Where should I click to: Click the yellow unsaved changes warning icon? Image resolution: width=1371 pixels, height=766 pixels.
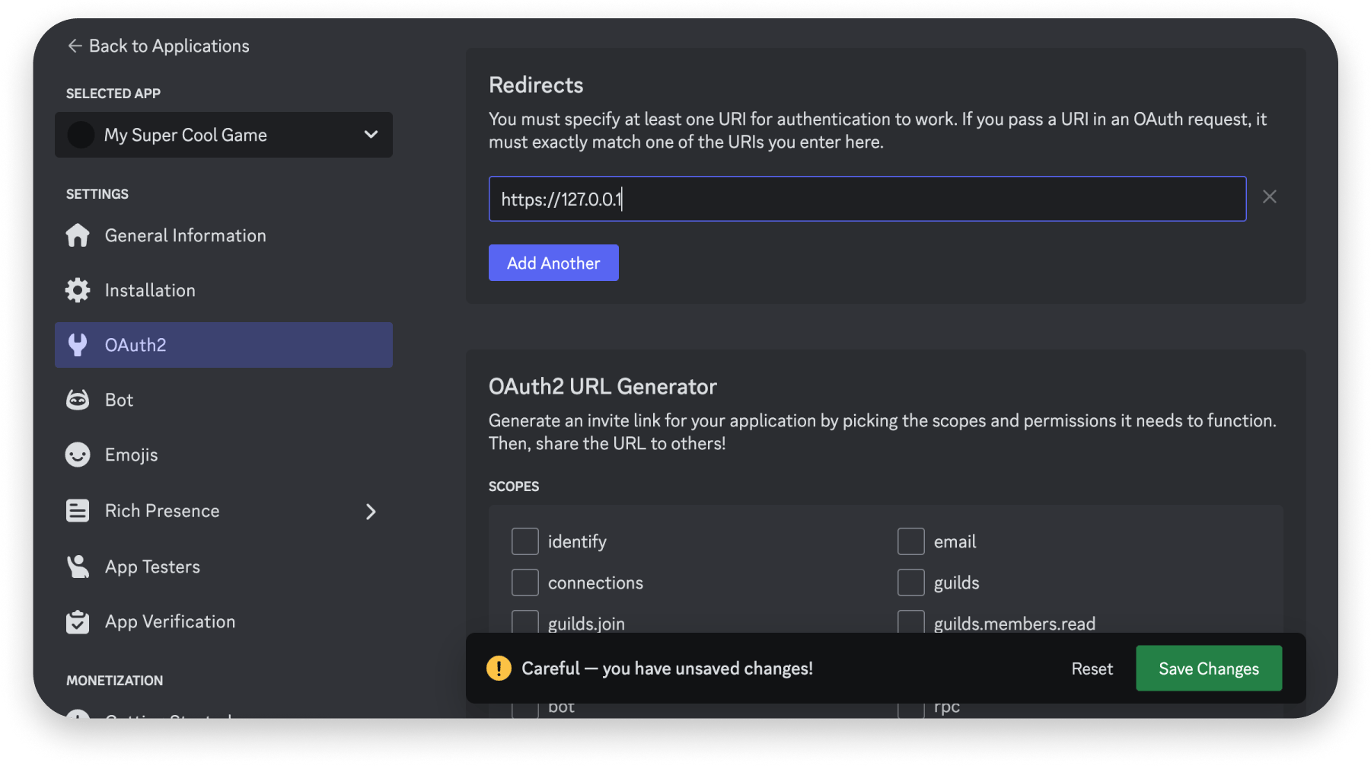499,669
